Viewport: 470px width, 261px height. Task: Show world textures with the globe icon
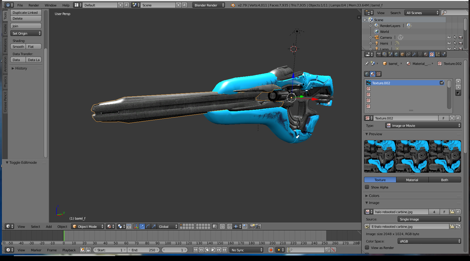click(x=367, y=74)
